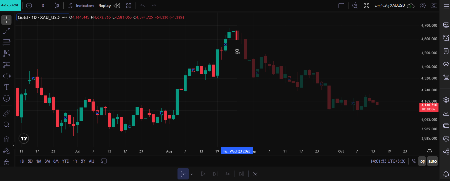Open the 3x replay speed menu
This screenshot has height=181, width=450.
227,174
